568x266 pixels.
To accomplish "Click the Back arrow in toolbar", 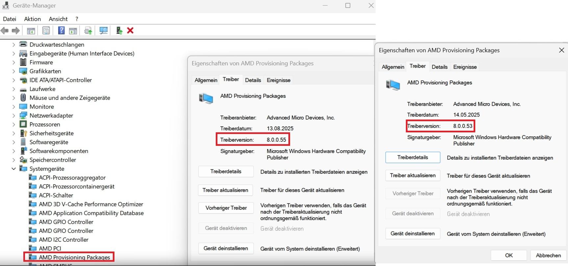I will coord(5,31).
